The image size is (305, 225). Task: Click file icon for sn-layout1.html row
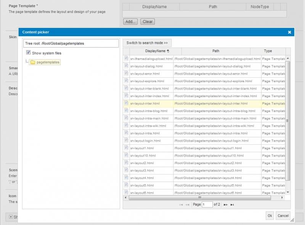[x=126, y=148]
